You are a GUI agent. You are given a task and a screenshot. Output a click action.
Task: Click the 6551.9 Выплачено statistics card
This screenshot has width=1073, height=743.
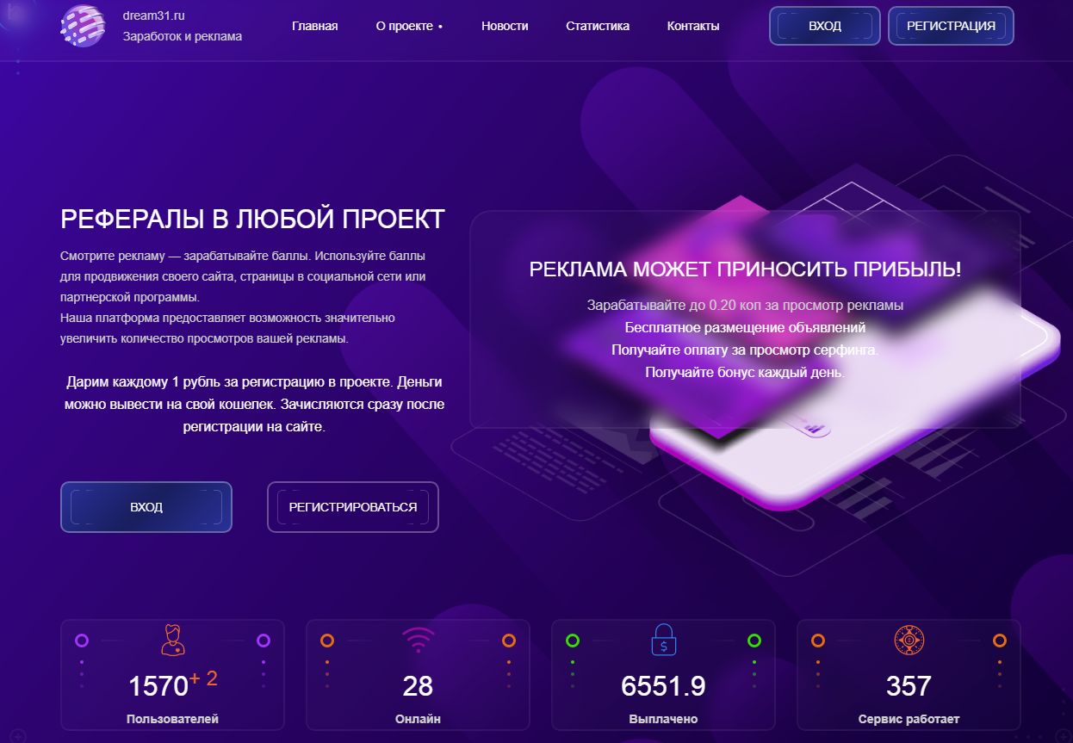click(663, 675)
